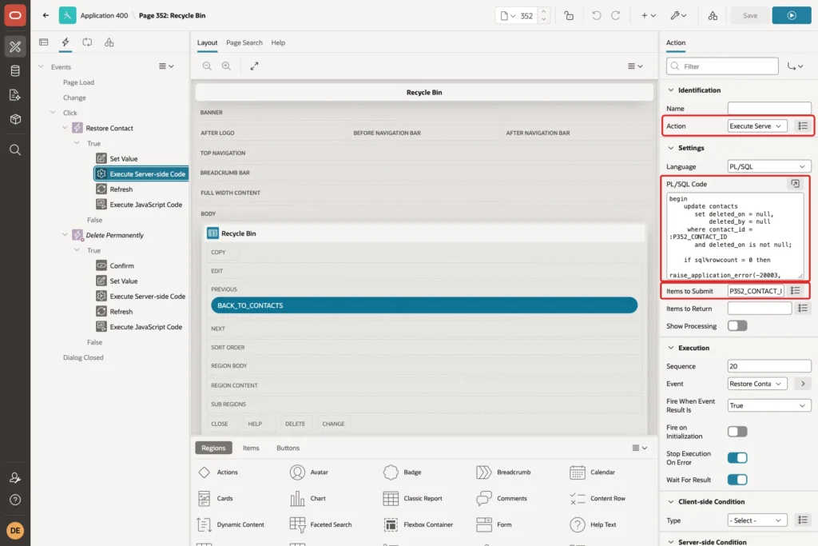This screenshot has width=818, height=546.
Task: Open the Items to Return list picker
Action: tap(803, 309)
